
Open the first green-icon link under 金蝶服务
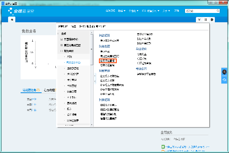(x=187, y=147)
